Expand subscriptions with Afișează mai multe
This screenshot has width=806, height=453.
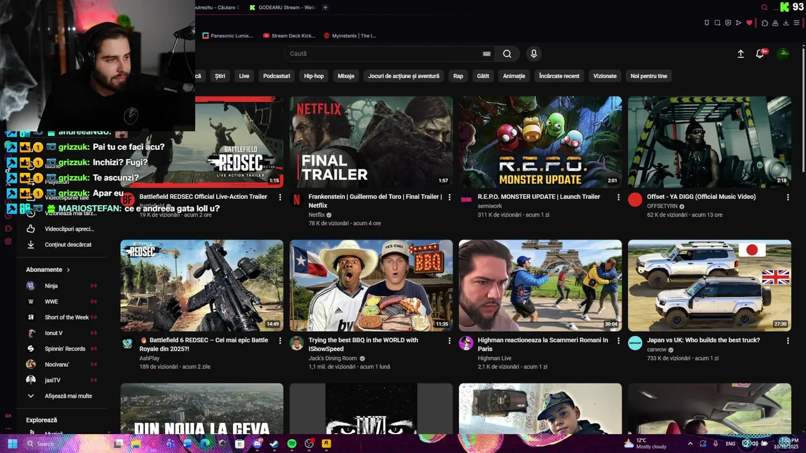(x=60, y=396)
